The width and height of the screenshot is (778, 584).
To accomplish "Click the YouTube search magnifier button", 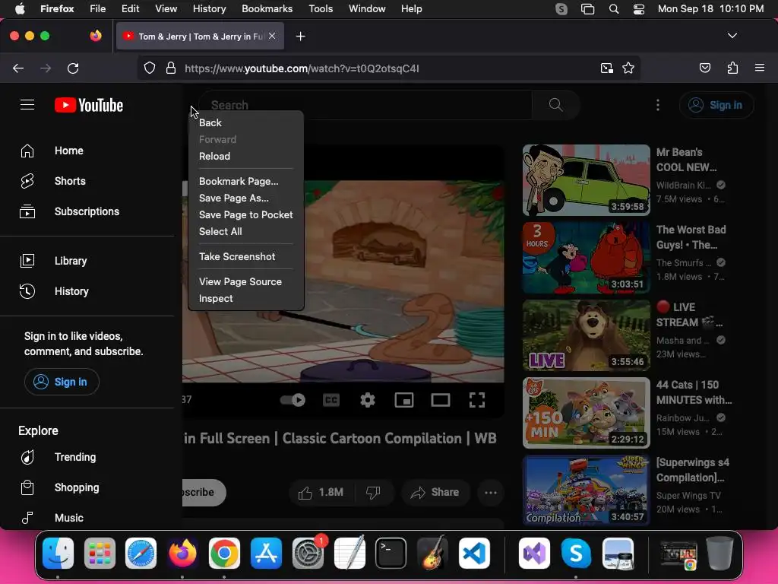I will pyautogui.click(x=555, y=105).
